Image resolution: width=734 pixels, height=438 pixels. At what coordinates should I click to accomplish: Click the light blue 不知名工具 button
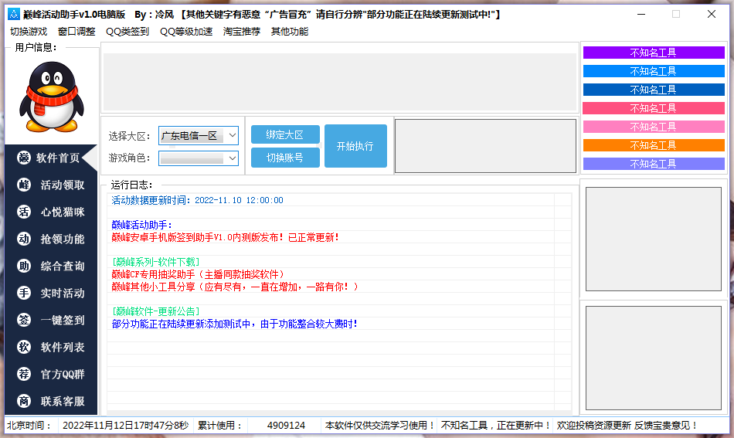click(x=654, y=71)
